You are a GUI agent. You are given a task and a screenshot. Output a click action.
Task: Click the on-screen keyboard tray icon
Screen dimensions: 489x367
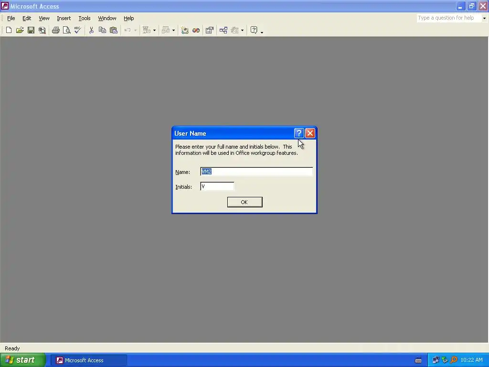pyautogui.click(x=418, y=360)
